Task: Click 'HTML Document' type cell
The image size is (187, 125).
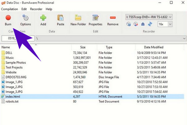Action: click(110, 97)
